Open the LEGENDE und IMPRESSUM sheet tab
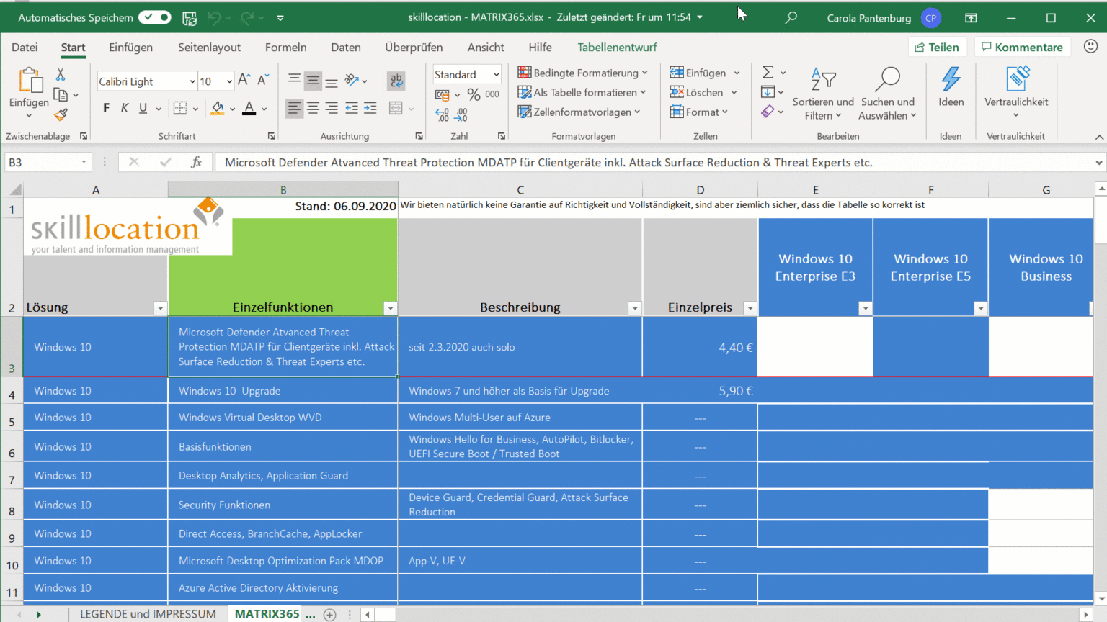The width and height of the screenshot is (1107, 622). [148, 613]
